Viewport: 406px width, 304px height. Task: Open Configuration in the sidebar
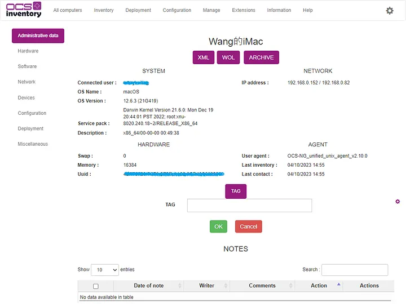pyautogui.click(x=32, y=113)
